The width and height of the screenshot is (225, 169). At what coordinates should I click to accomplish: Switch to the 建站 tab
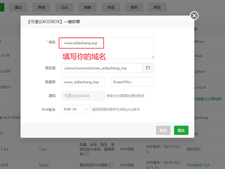point(18,8)
